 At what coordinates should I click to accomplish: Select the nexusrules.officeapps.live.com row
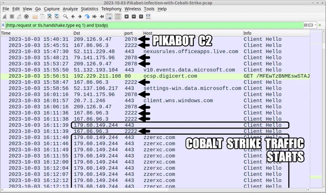tap(155, 52)
